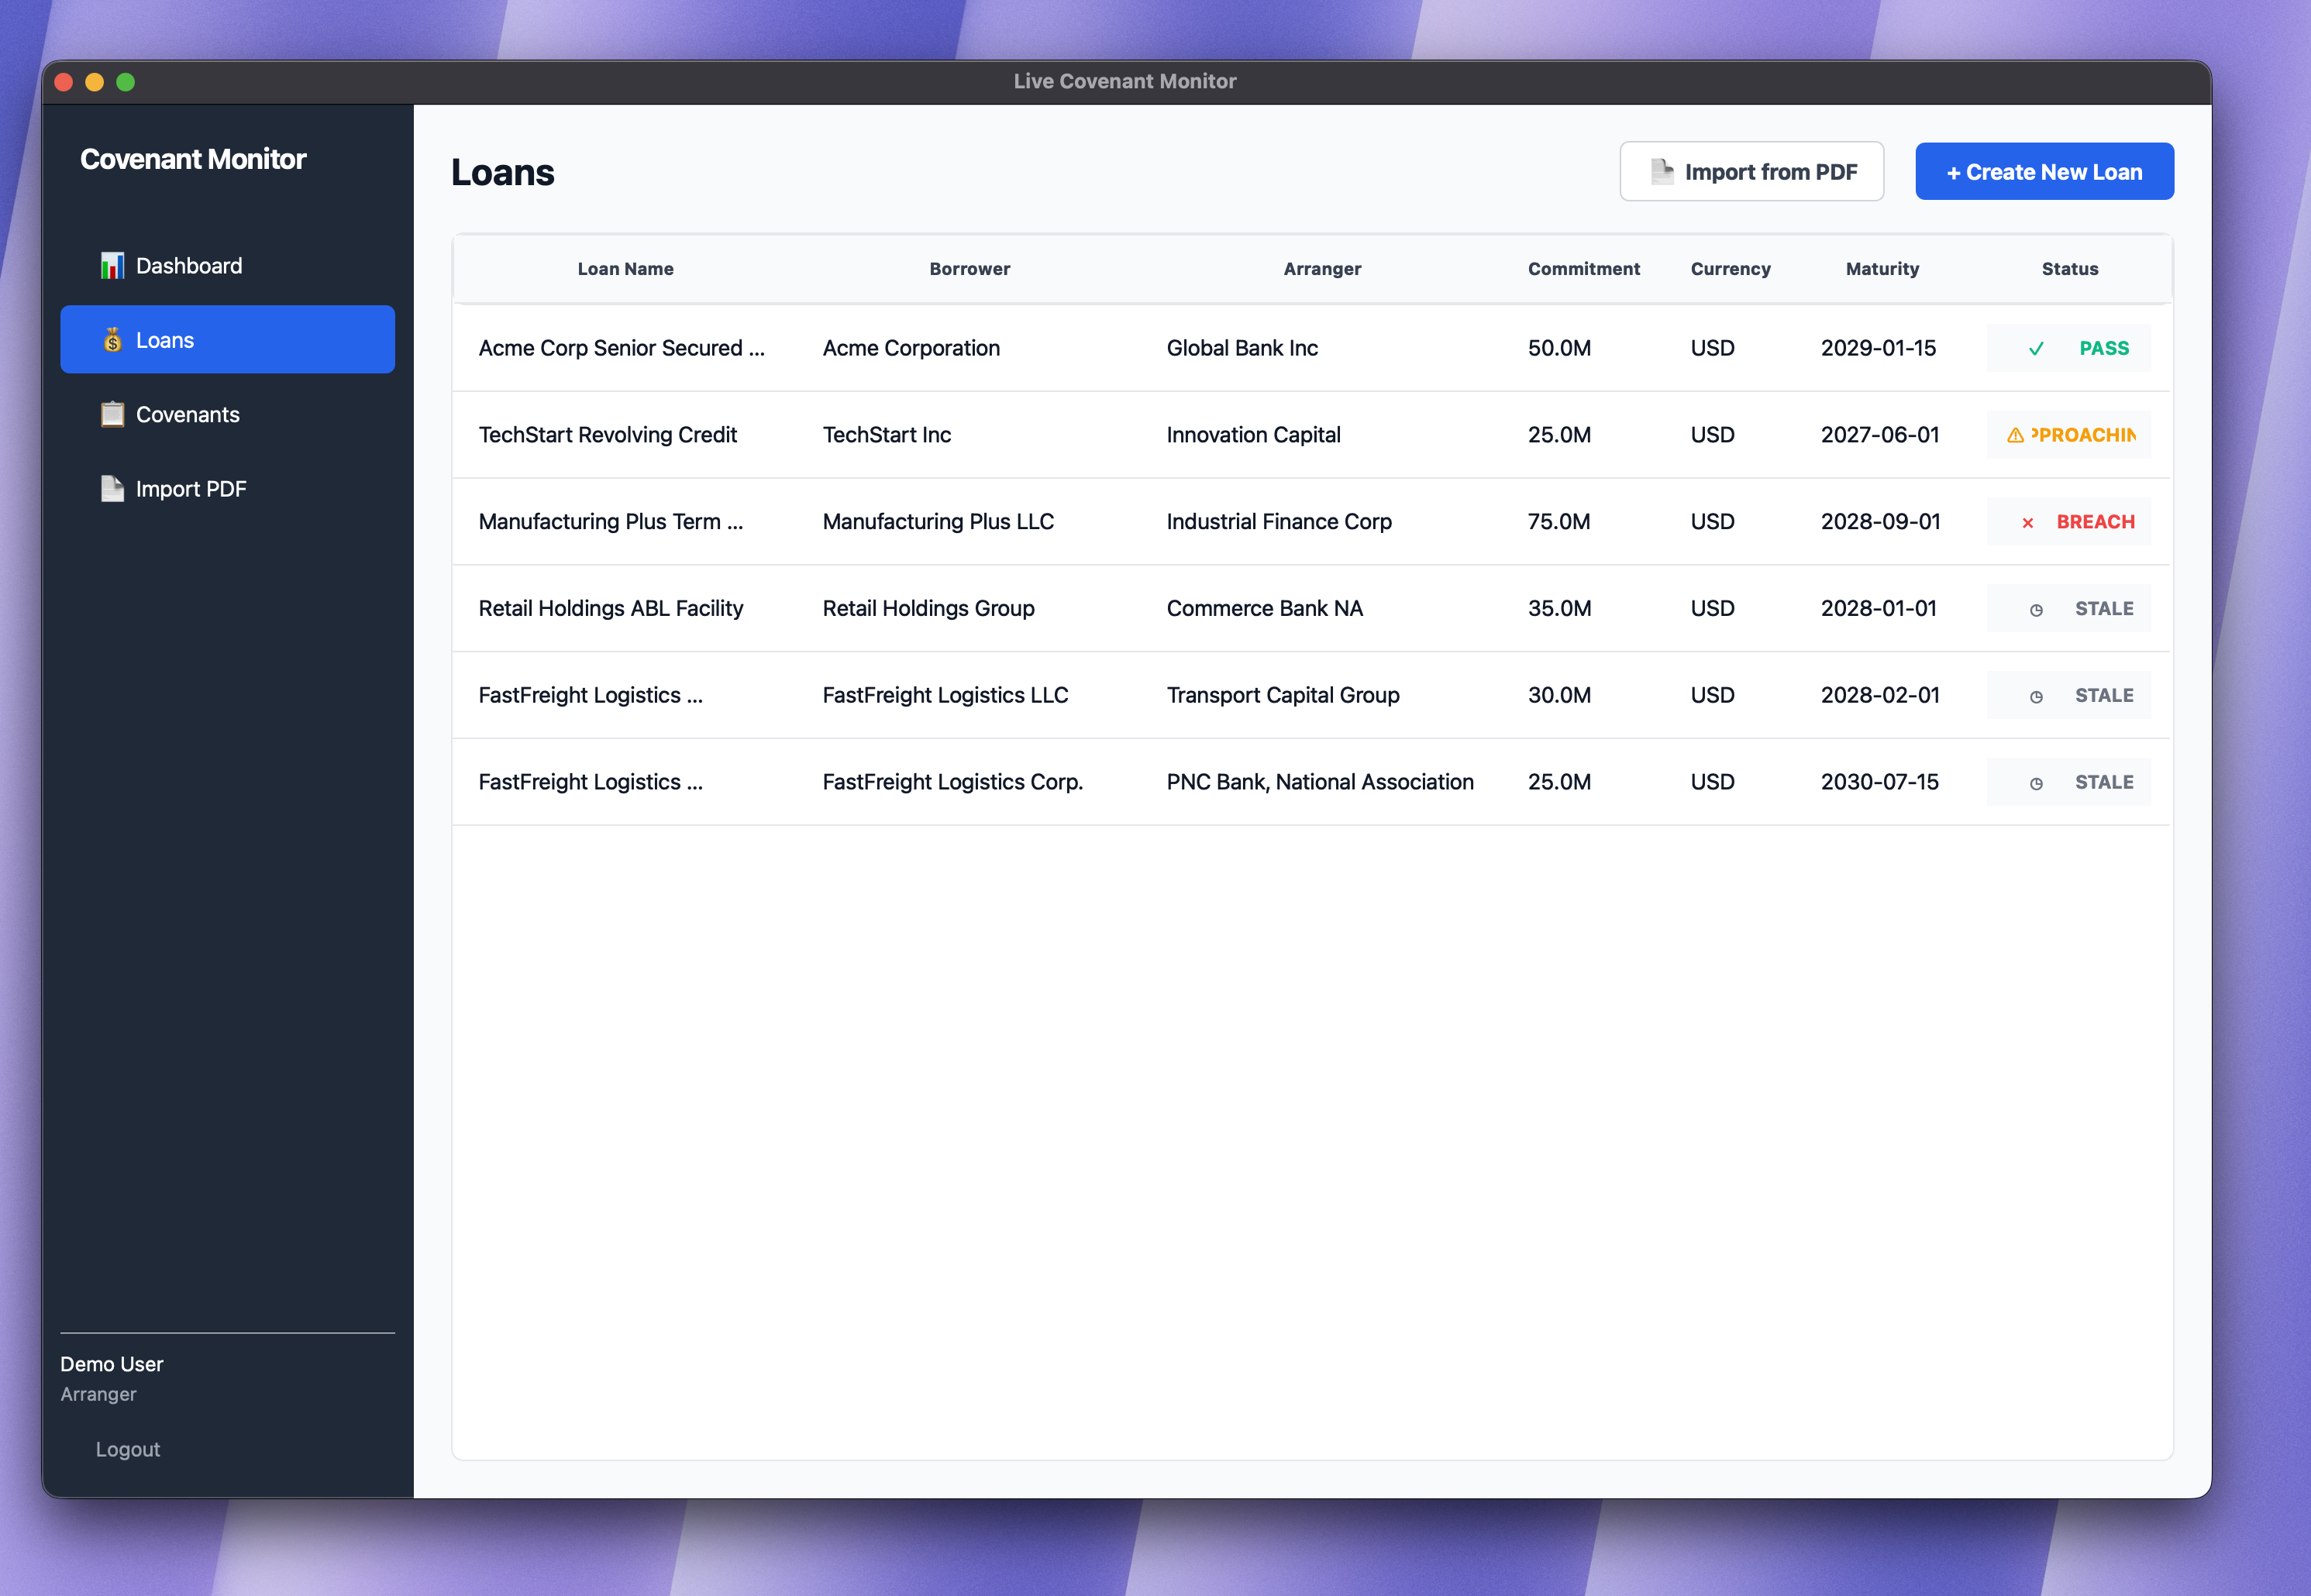Sort by the Commitment column header
This screenshot has width=2311, height=1596.
pyautogui.click(x=1583, y=269)
